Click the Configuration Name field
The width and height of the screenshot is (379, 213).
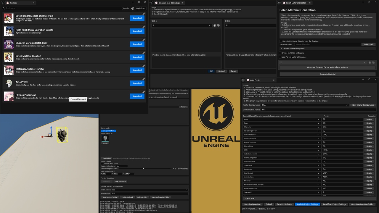point(318,109)
